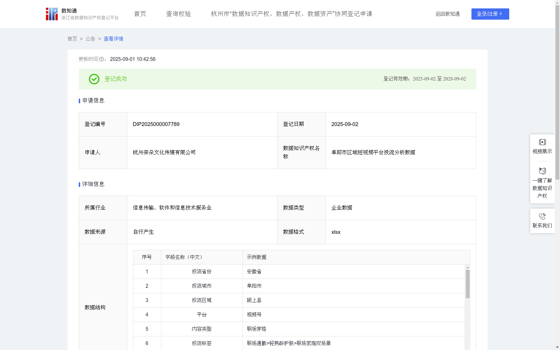Viewport: 560px width, 350px height.
Task: Click applicant 杭州奈朵文化传媒有限公司
Action: point(164,153)
